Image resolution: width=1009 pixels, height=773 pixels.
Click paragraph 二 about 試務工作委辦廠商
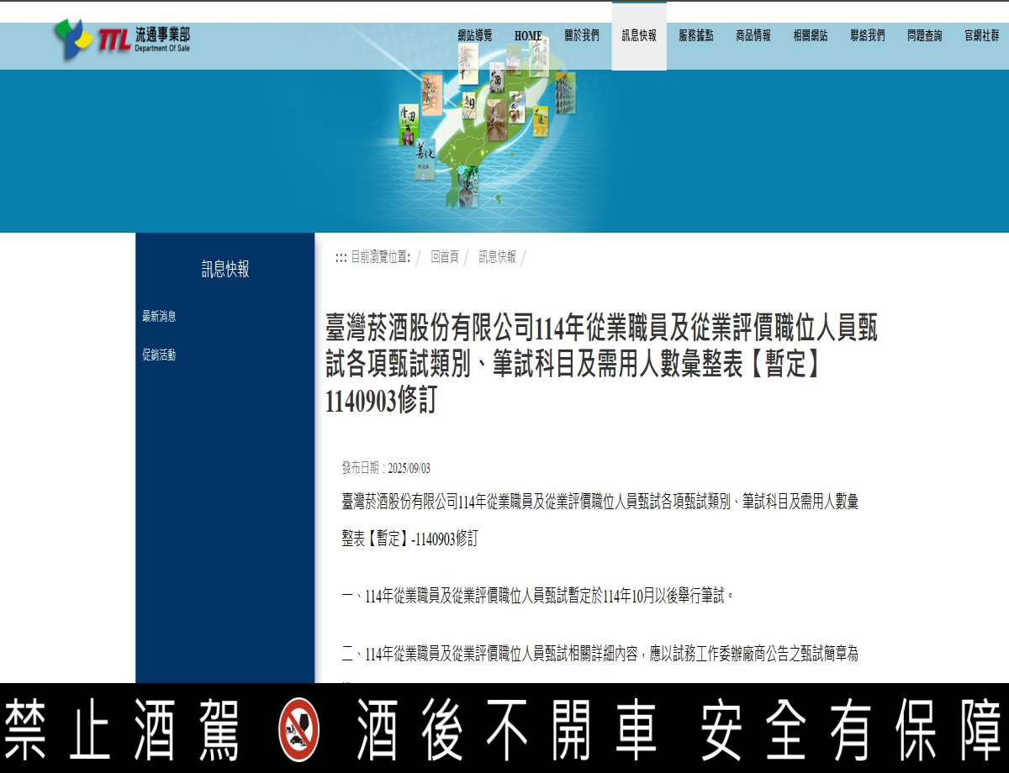click(600, 654)
